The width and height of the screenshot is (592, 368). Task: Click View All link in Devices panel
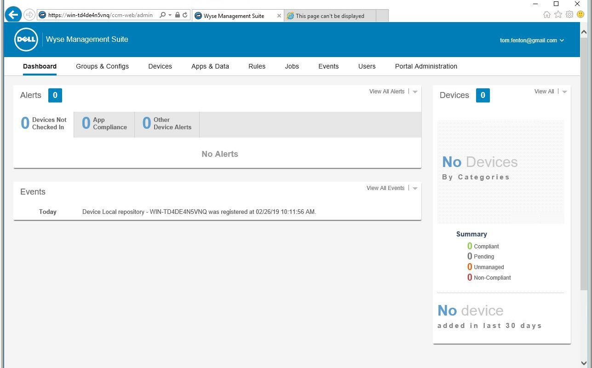[x=544, y=92]
